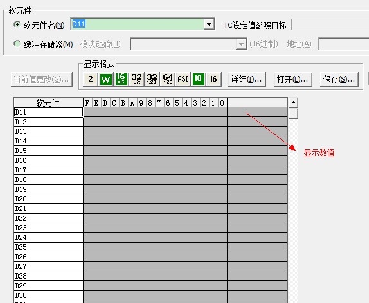Switch to ASCII character display format
The width and height of the screenshot is (369, 303).
coord(183,79)
